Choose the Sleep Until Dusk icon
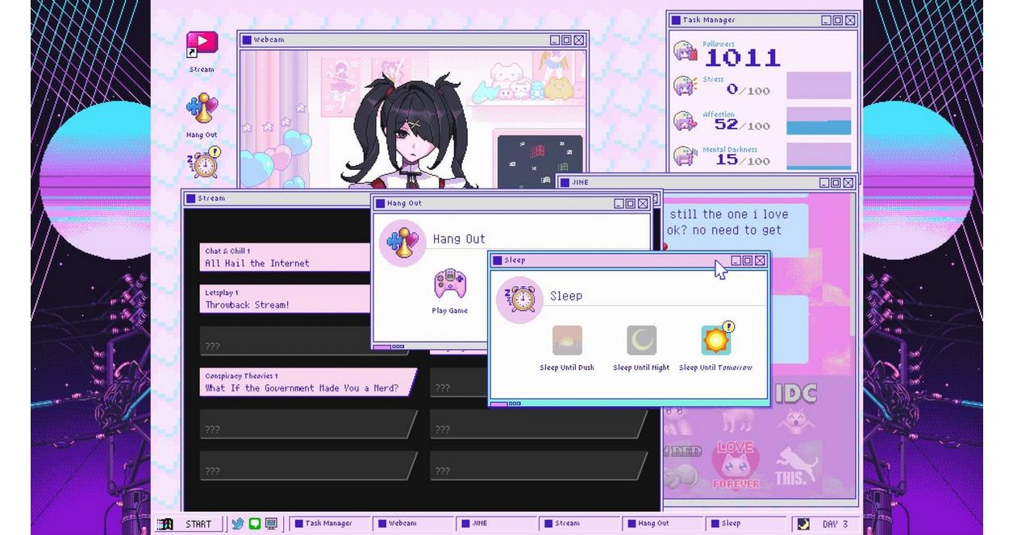This screenshot has height=535, width=1013. pyautogui.click(x=567, y=341)
